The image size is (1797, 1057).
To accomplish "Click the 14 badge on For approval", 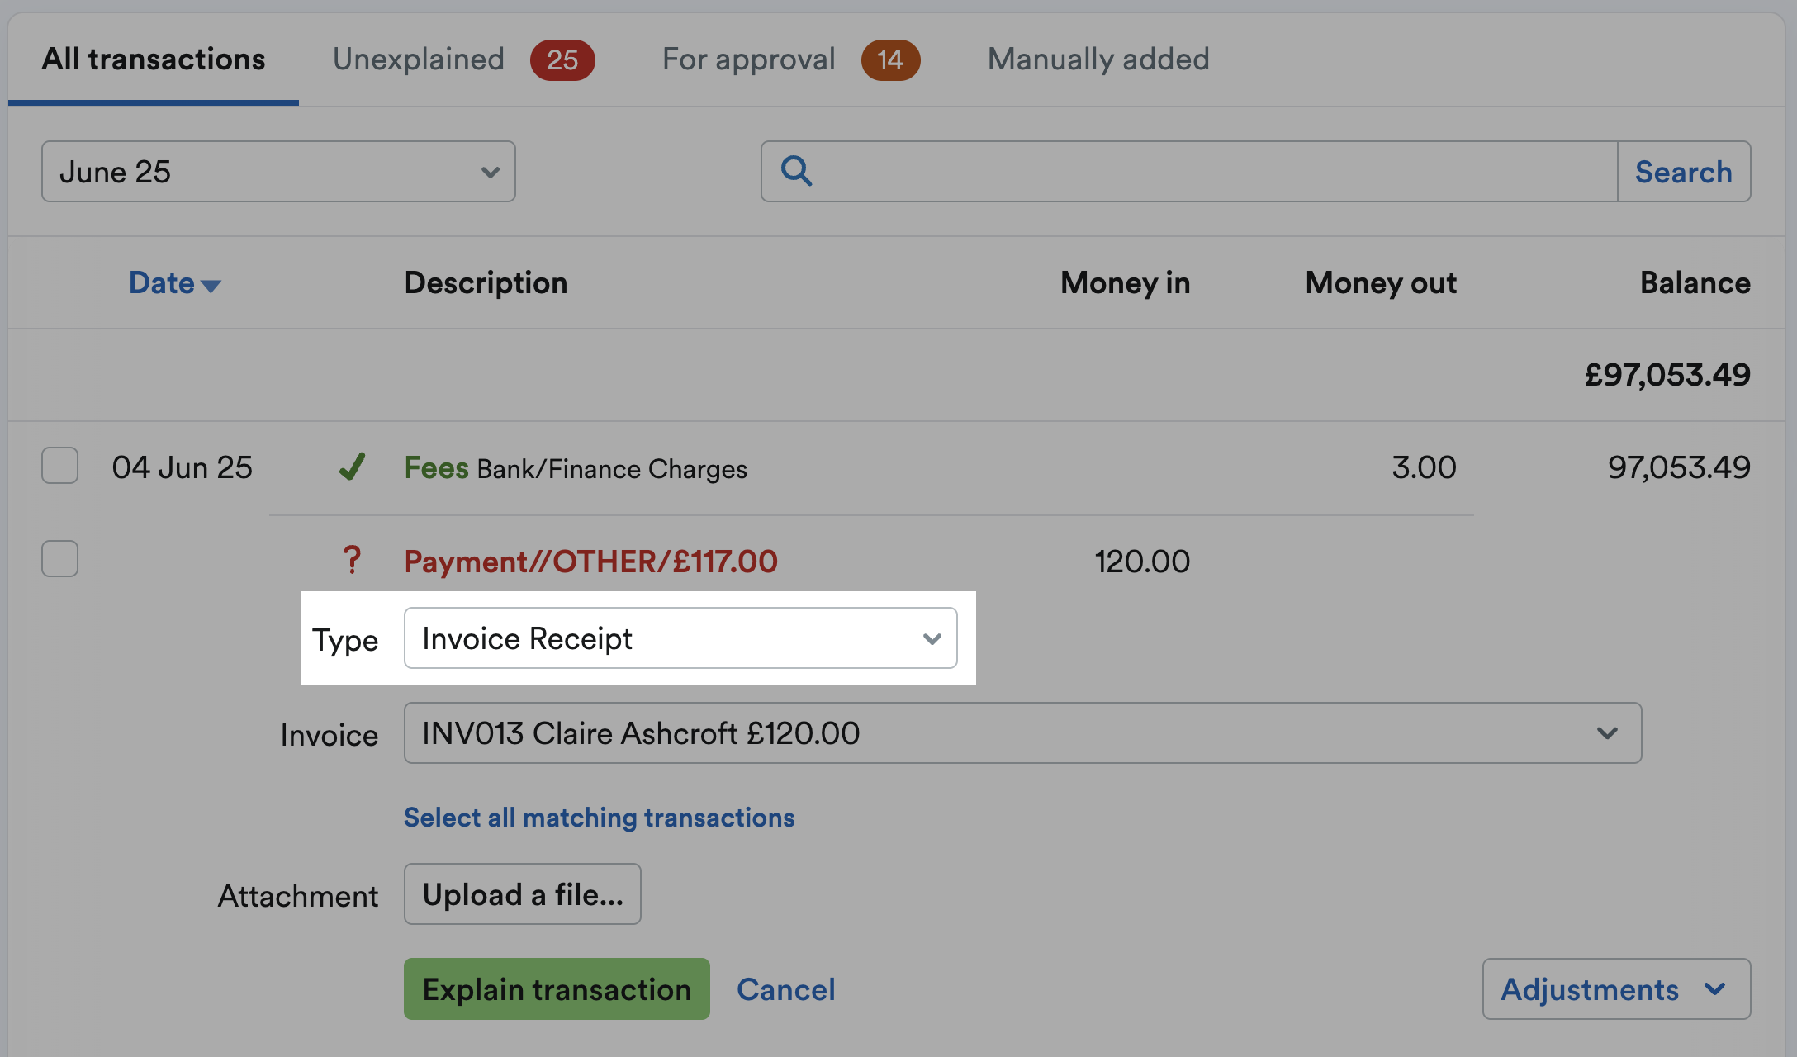I will coord(890,59).
